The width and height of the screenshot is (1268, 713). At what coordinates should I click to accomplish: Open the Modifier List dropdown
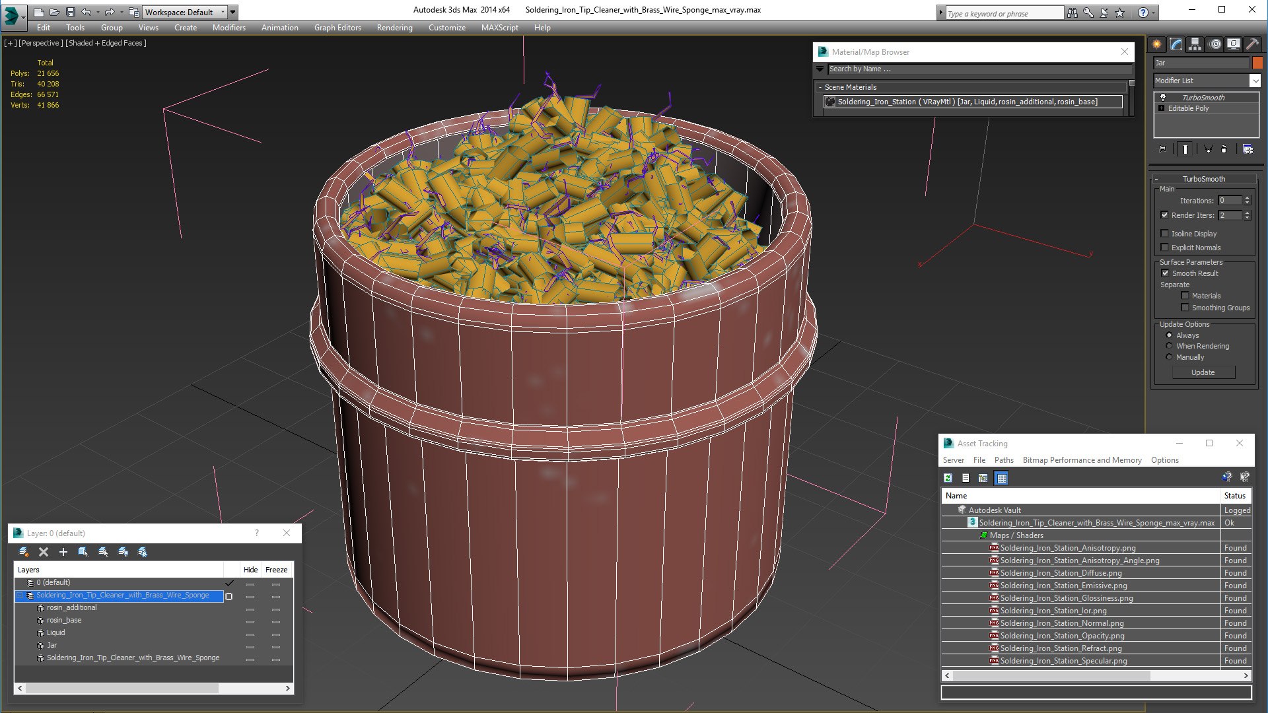point(1255,81)
